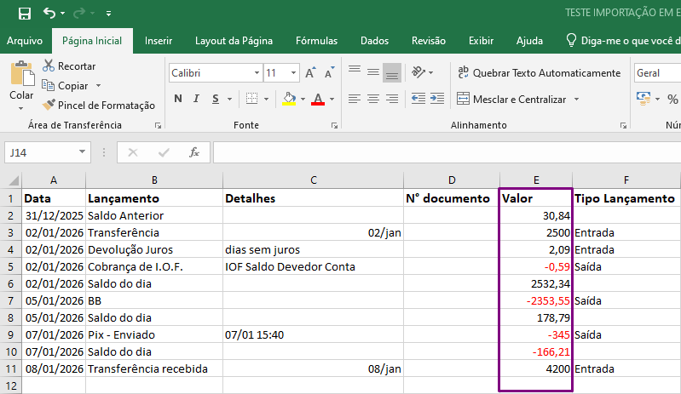The width and height of the screenshot is (681, 394).
Task: Toggle Quebrar Texto Automaticamente
Action: (x=539, y=73)
